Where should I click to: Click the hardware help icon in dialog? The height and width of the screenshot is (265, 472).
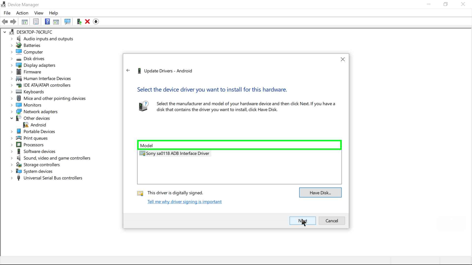pos(143,106)
